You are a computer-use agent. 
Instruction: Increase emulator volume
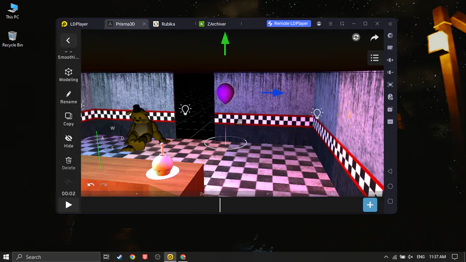coord(390,60)
